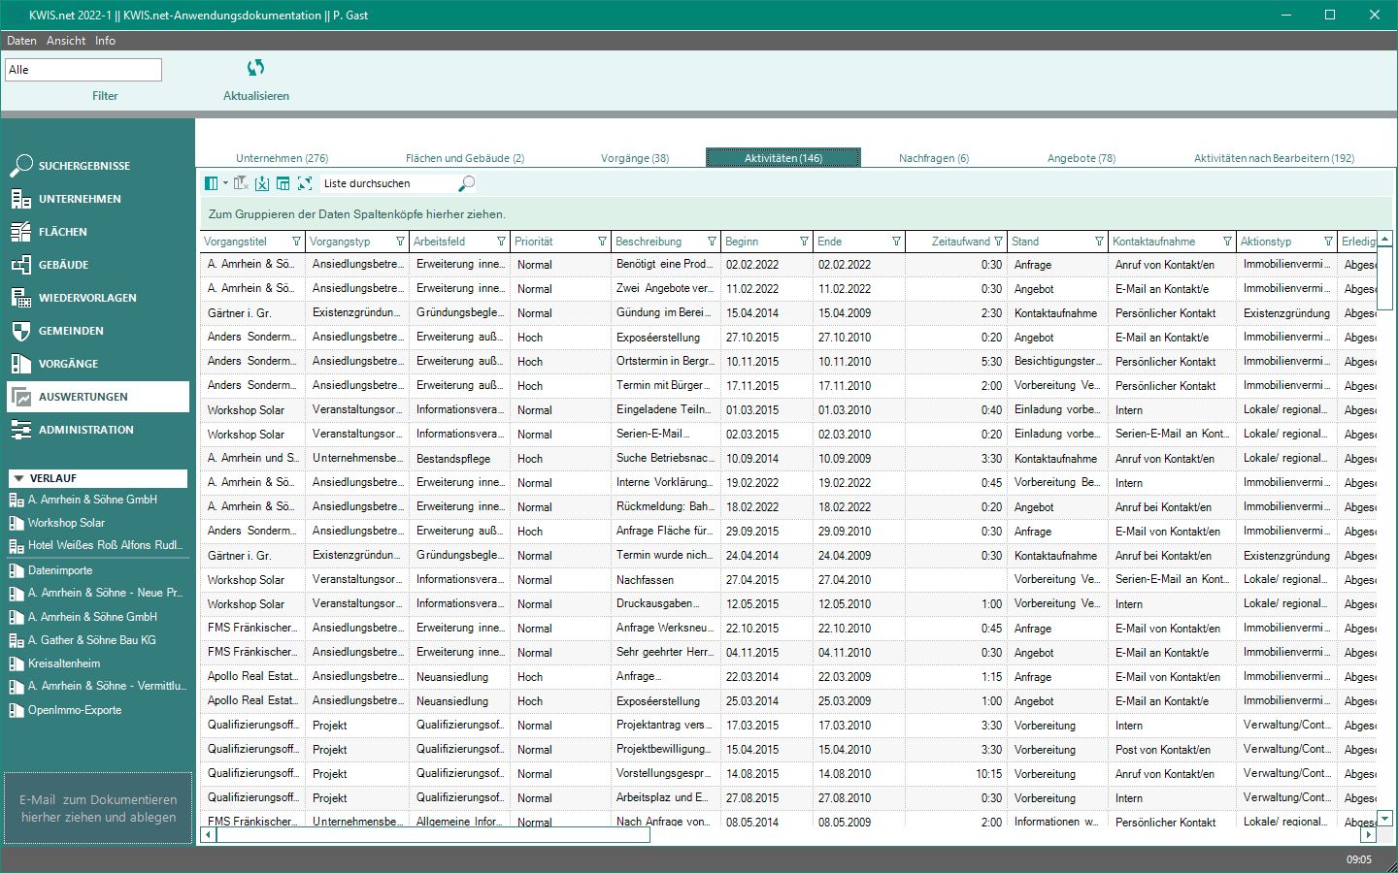1398x873 pixels.
Task: Click the Excel export toolbar icon
Action: click(262, 183)
